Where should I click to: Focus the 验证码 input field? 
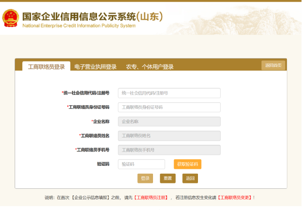coord(141,164)
